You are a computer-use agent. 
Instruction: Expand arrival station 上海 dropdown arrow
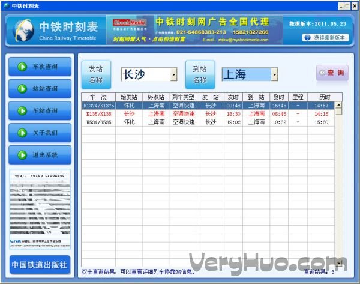pyautogui.click(x=274, y=74)
